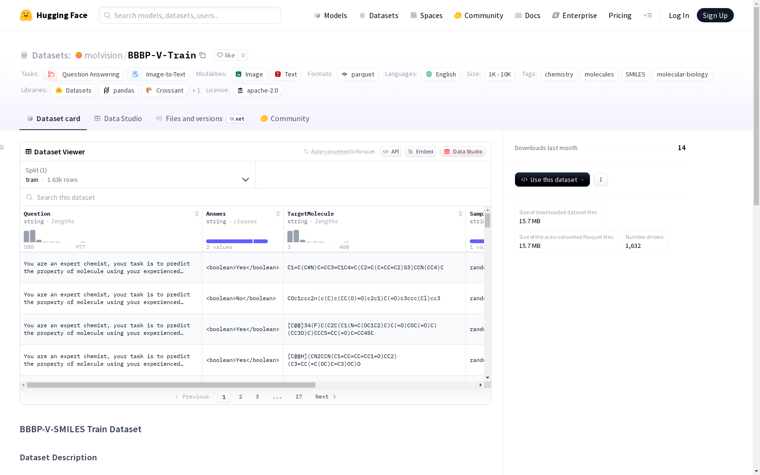Click the chemistry tag
Screen dimensions: 760x475
(559, 74)
